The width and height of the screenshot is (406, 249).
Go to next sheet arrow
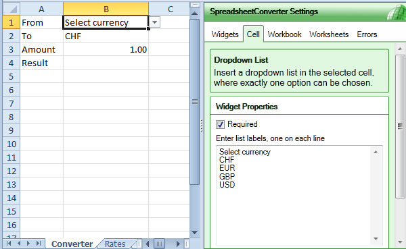click(28, 244)
